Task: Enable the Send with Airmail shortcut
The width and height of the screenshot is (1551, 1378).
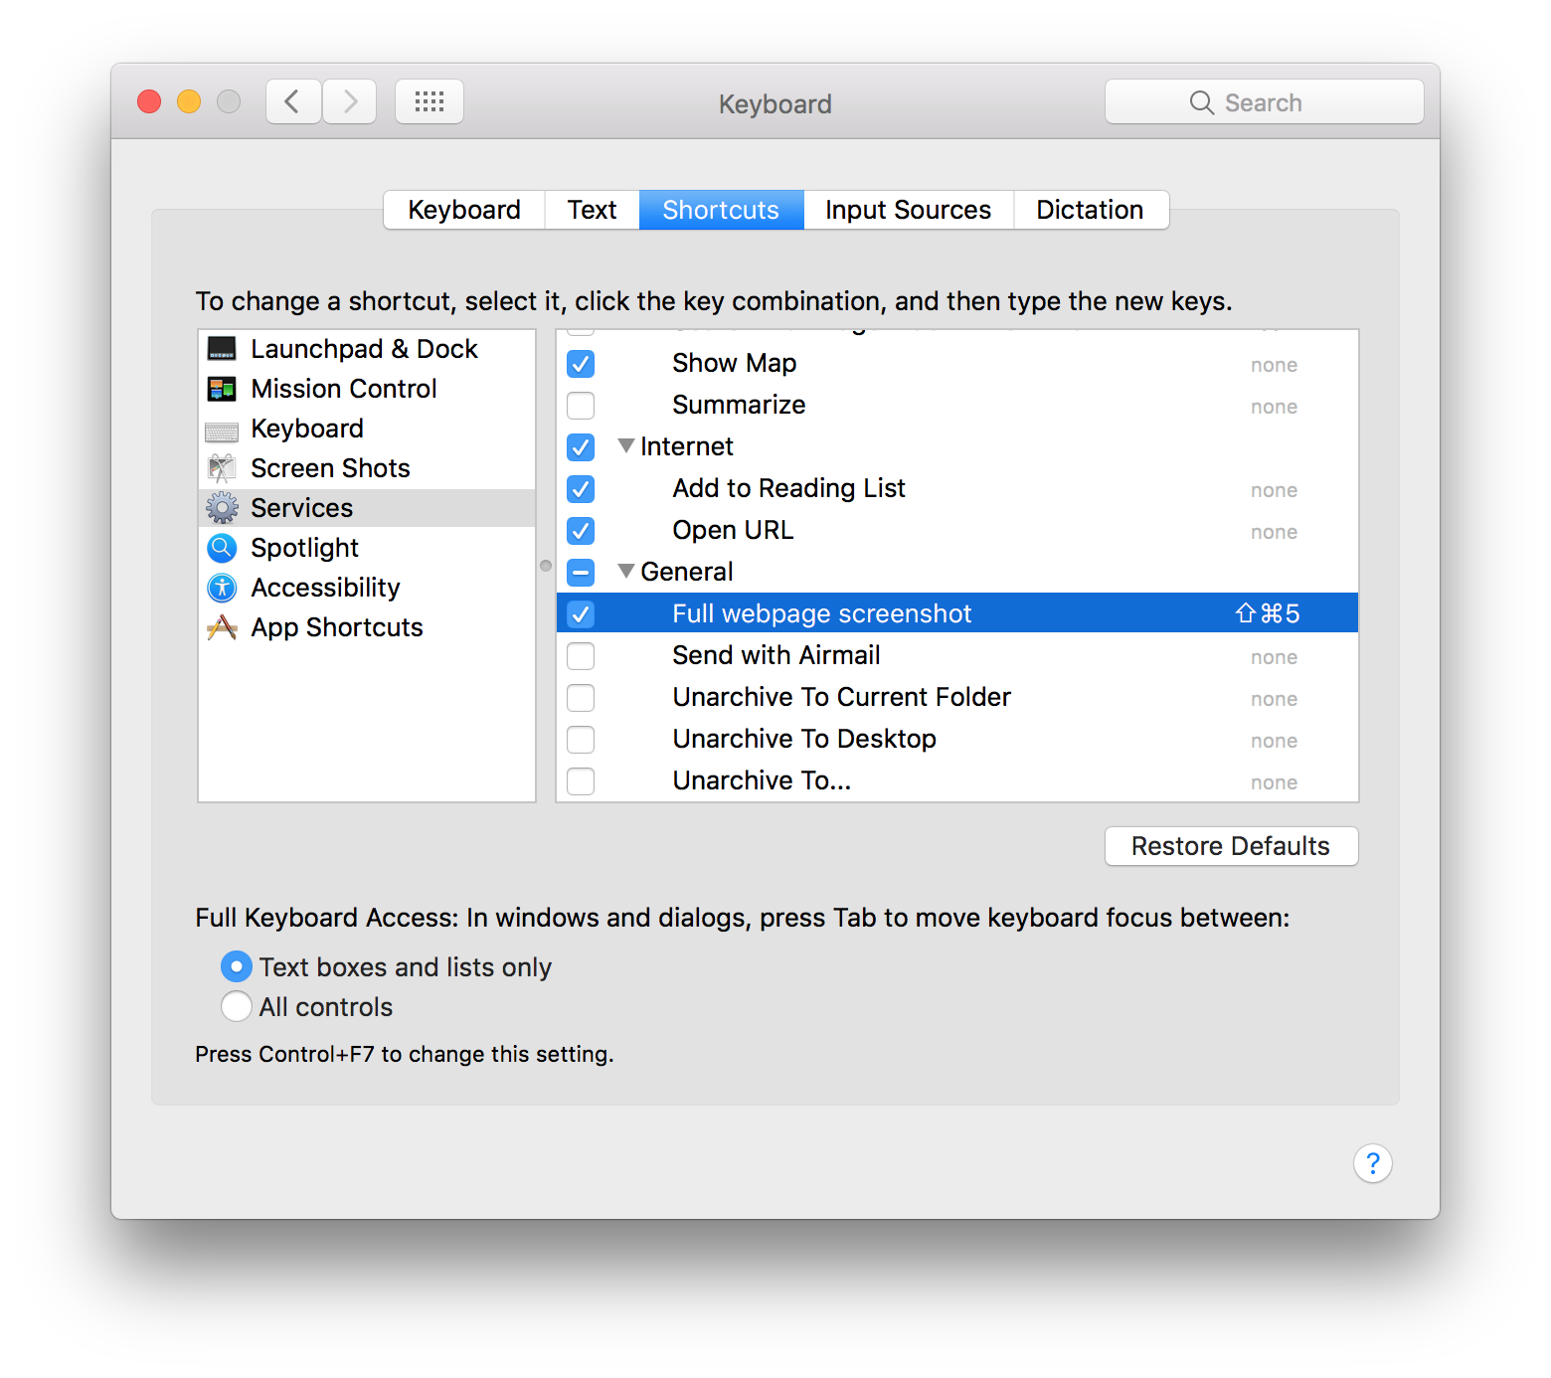Action: [581, 656]
